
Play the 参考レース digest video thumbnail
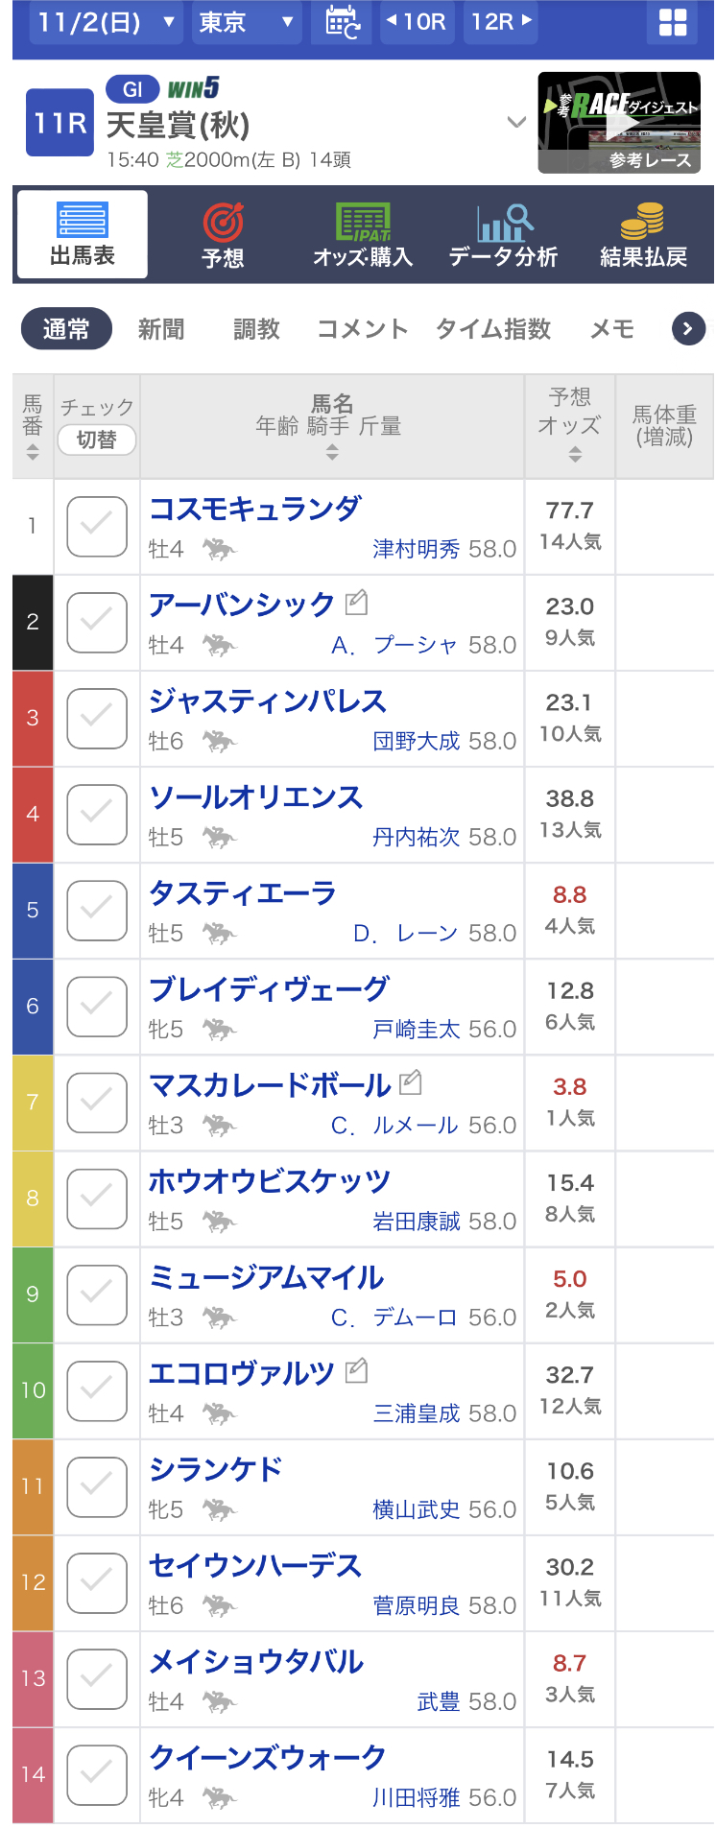tap(619, 122)
